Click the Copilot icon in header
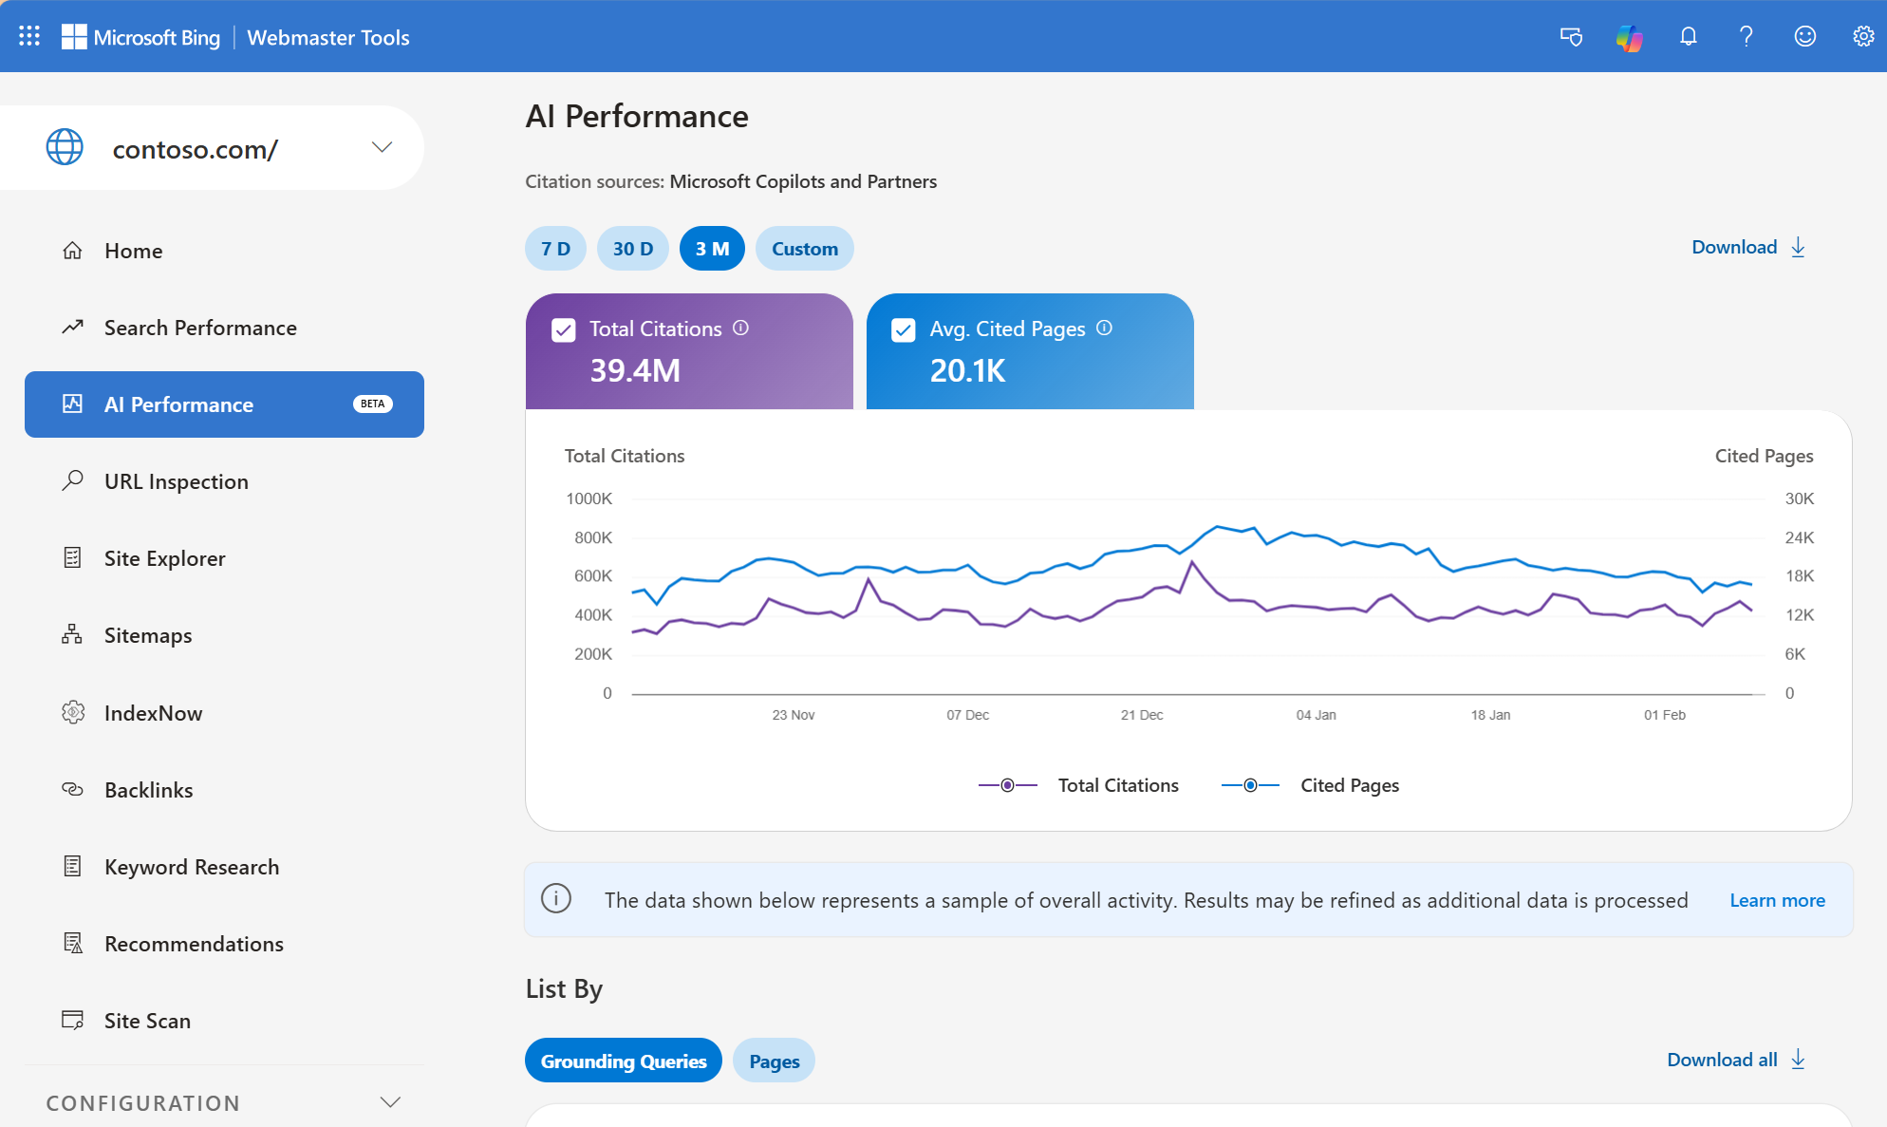This screenshot has width=1887, height=1127. (x=1629, y=37)
